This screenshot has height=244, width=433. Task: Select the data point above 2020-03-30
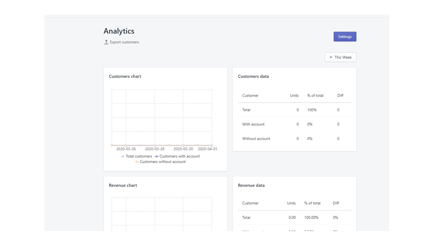[x=183, y=144]
